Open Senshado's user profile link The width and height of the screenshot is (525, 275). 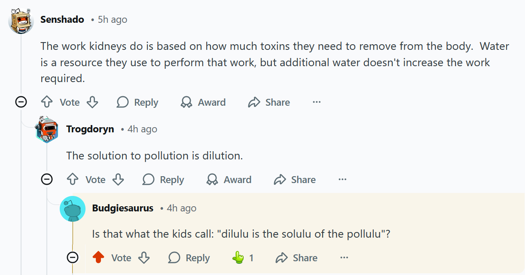pyautogui.click(x=62, y=19)
